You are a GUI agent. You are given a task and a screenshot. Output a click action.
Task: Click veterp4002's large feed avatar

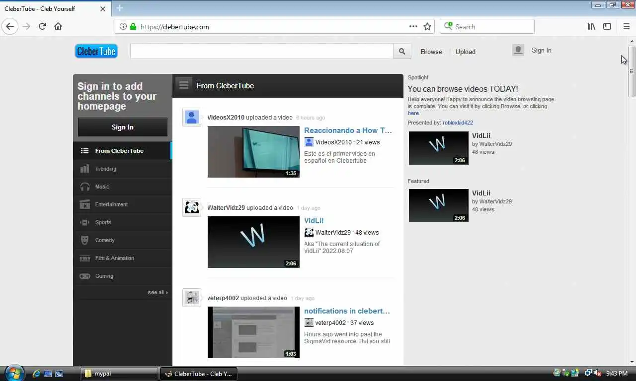coord(192,298)
